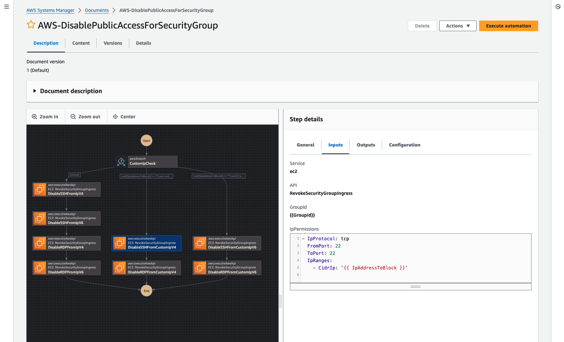Click the DisableSSHFromIpV4 step icon
This screenshot has width=564, height=342.
coord(40,190)
